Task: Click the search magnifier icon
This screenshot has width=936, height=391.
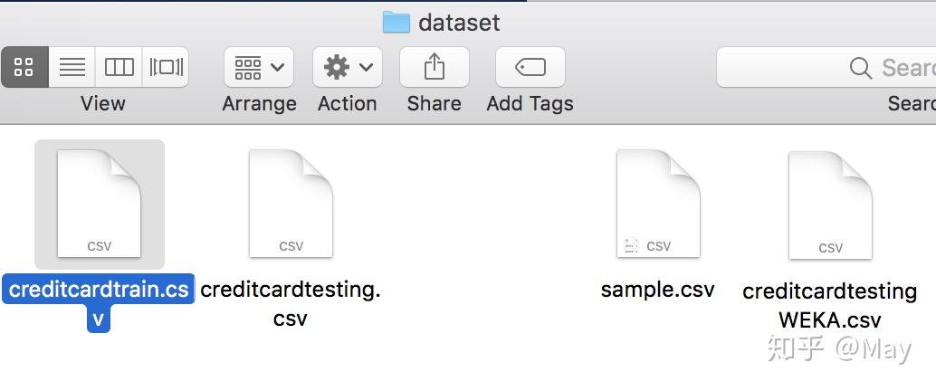Action: click(861, 68)
